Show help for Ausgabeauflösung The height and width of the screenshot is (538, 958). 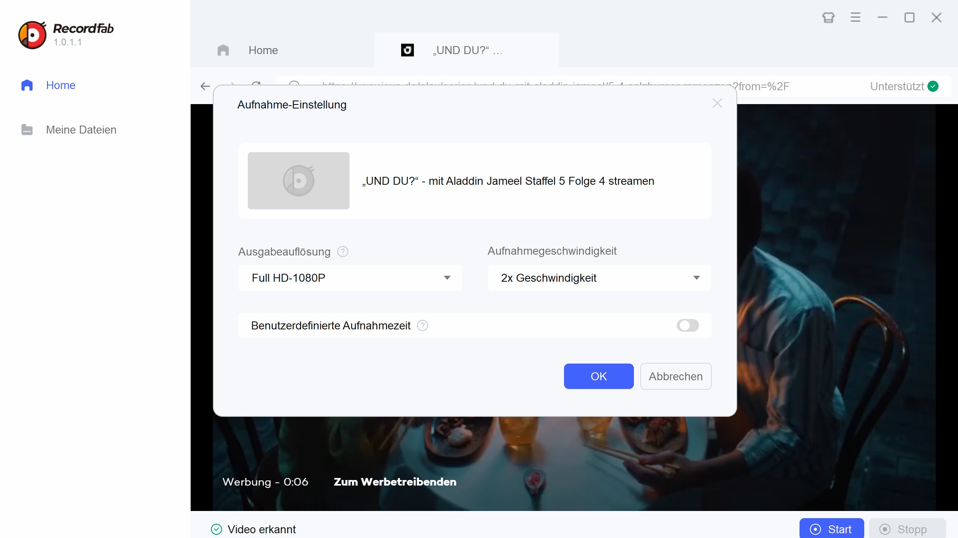[343, 252]
